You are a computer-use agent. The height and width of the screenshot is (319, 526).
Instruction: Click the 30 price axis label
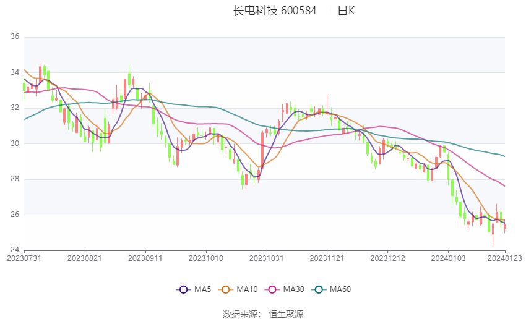15,143
